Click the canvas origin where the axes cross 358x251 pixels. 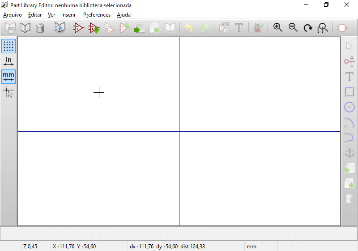click(x=179, y=131)
